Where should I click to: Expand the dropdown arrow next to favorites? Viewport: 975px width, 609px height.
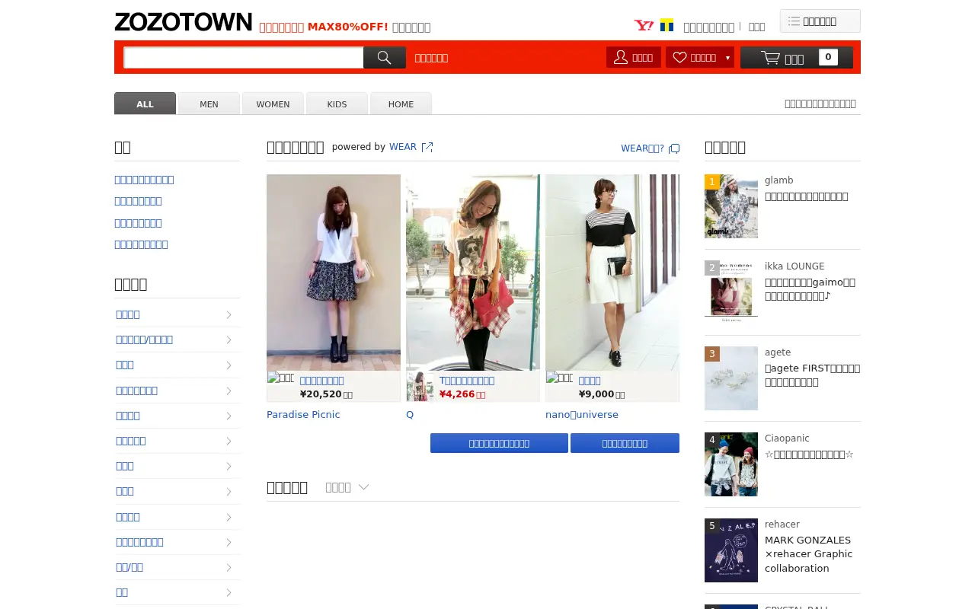point(727,58)
